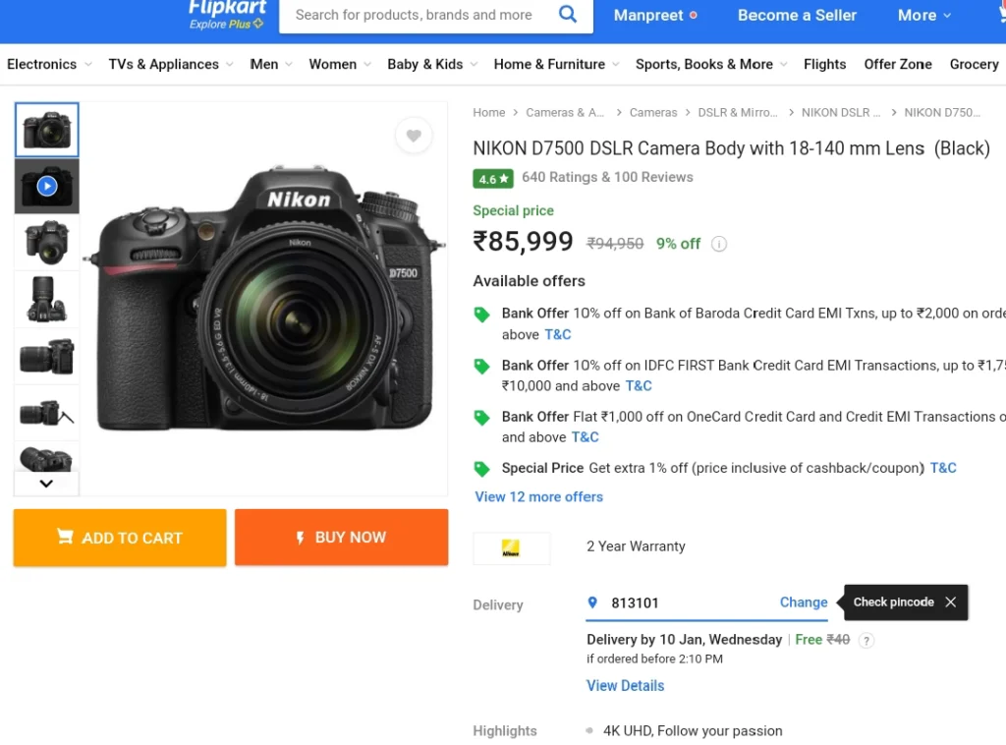The width and height of the screenshot is (1006, 745).
Task: Click the search magnifier icon
Action: pos(568,14)
